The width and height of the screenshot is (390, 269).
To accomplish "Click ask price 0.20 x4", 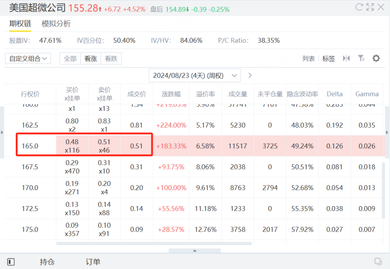I will pyautogui.click(x=104, y=188).
